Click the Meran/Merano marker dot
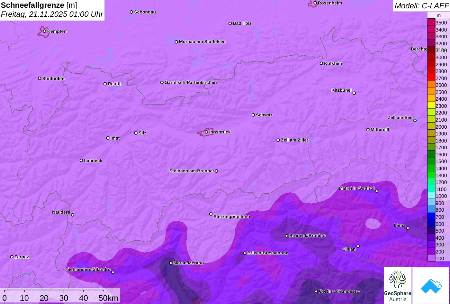The image size is (450, 304). tap(171, 263)
